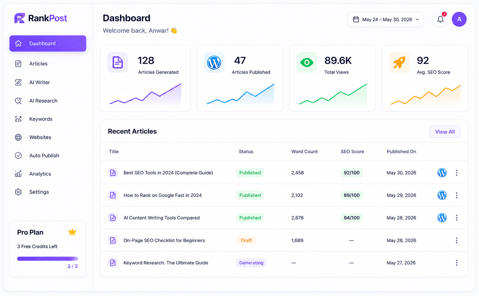Open 'Best SEO Tools in 2024 (Complete Guide)'

(x=168, y=173)
